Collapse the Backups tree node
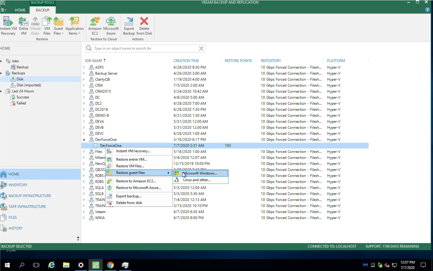 point(1,73)
